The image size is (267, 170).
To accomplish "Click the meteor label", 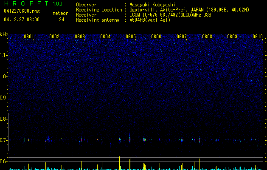I will [60, 13].
